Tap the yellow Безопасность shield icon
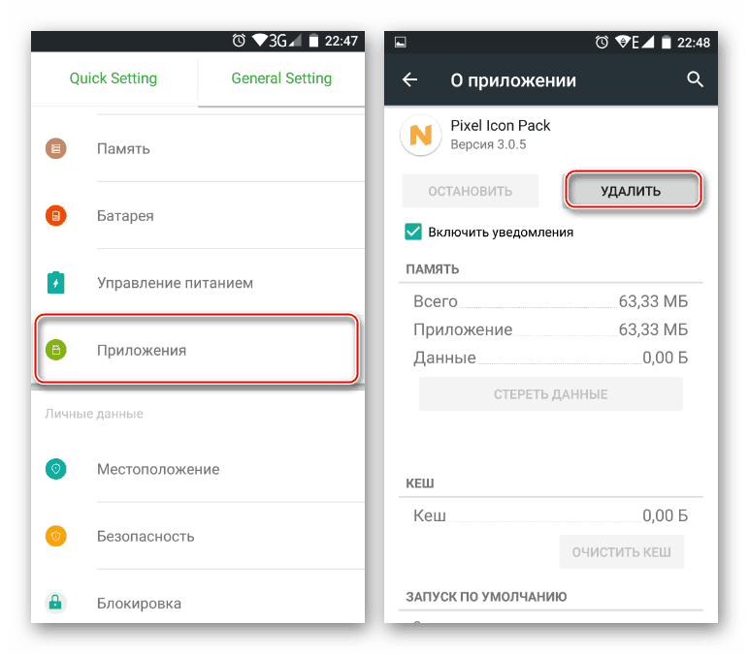Screen dimensions: 749x654 tap(56, 536)
